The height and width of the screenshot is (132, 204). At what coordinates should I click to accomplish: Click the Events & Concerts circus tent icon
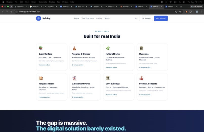(141, 78)
